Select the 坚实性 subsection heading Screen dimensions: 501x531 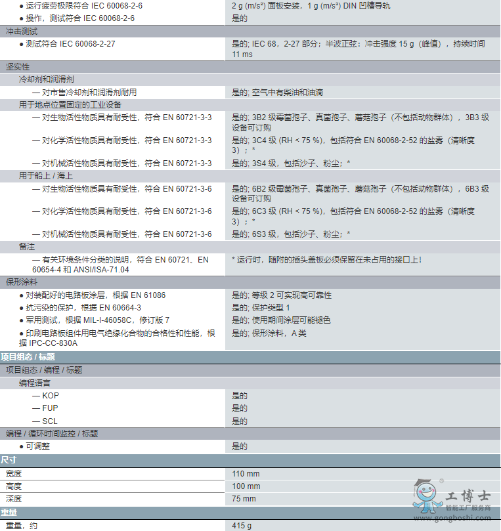[18, 67]
